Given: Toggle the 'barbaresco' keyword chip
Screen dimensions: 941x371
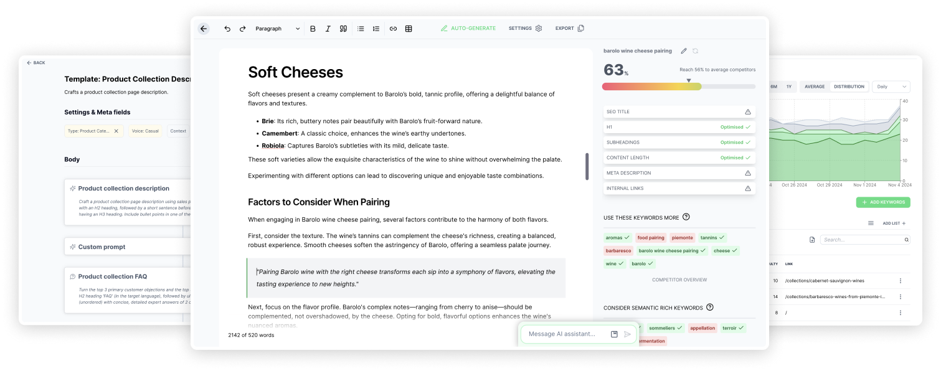Looking at the screenshot, I should click(x=618, y=250).
